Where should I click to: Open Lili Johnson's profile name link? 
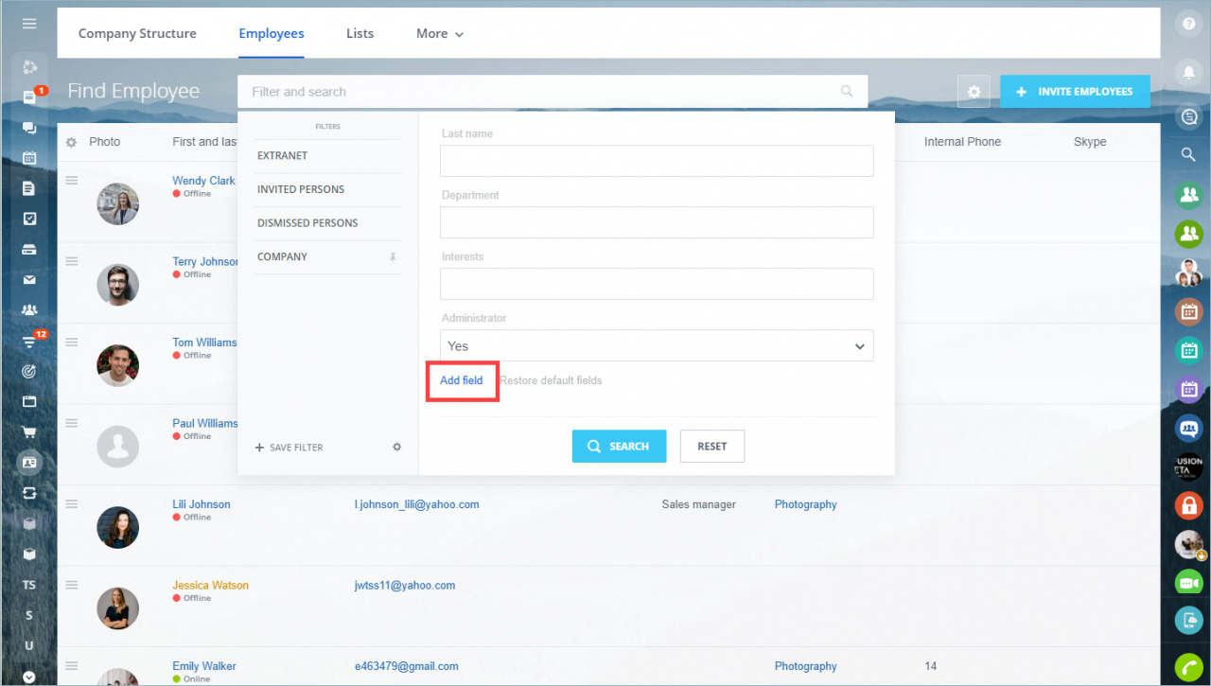202,504
